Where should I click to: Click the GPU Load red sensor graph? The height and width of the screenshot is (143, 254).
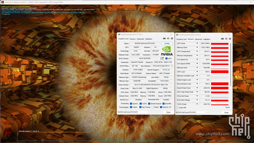coord(220,72)
